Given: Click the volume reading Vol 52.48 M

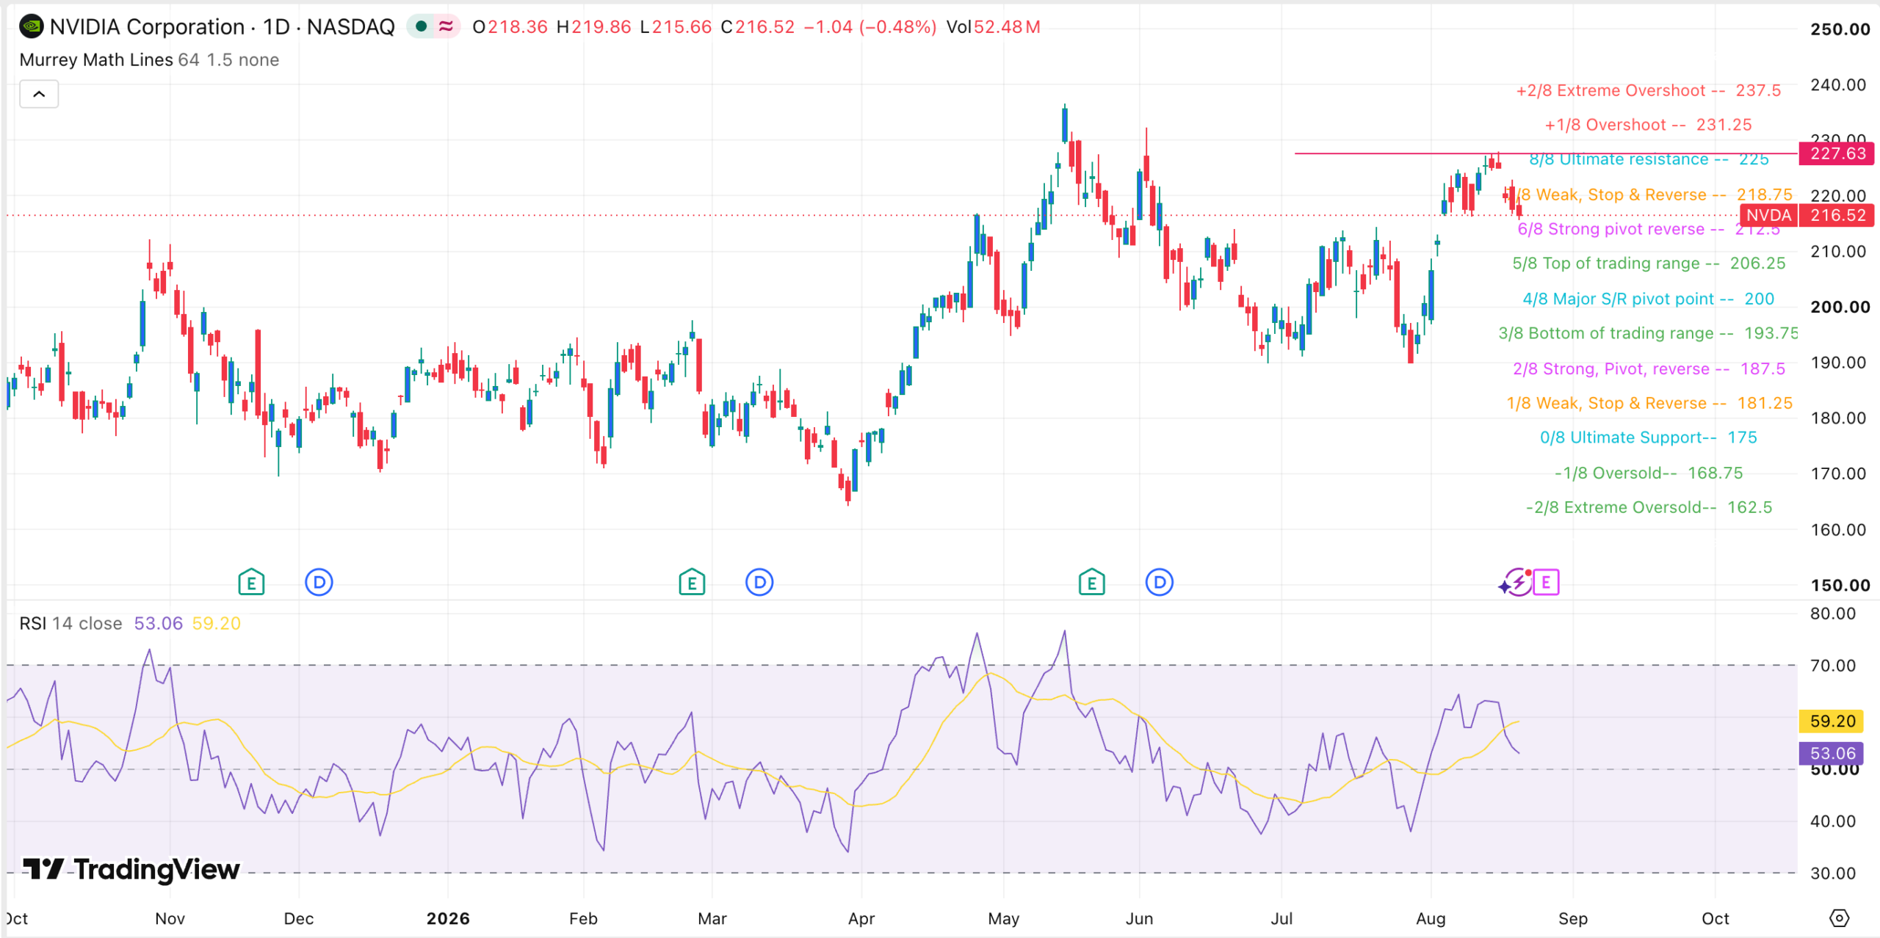Looking at the screenshot, I should pos(994,27).
